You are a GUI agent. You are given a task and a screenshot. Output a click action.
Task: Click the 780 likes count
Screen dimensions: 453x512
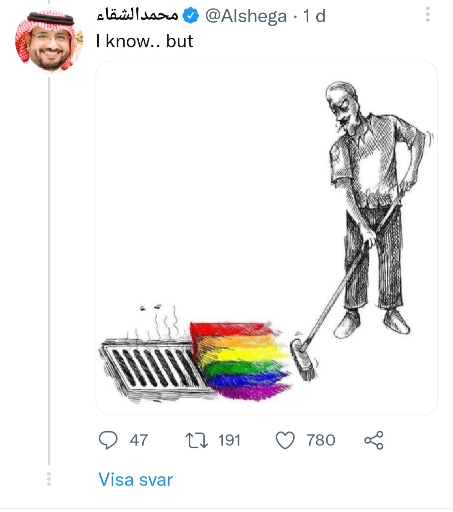point(321,440)
